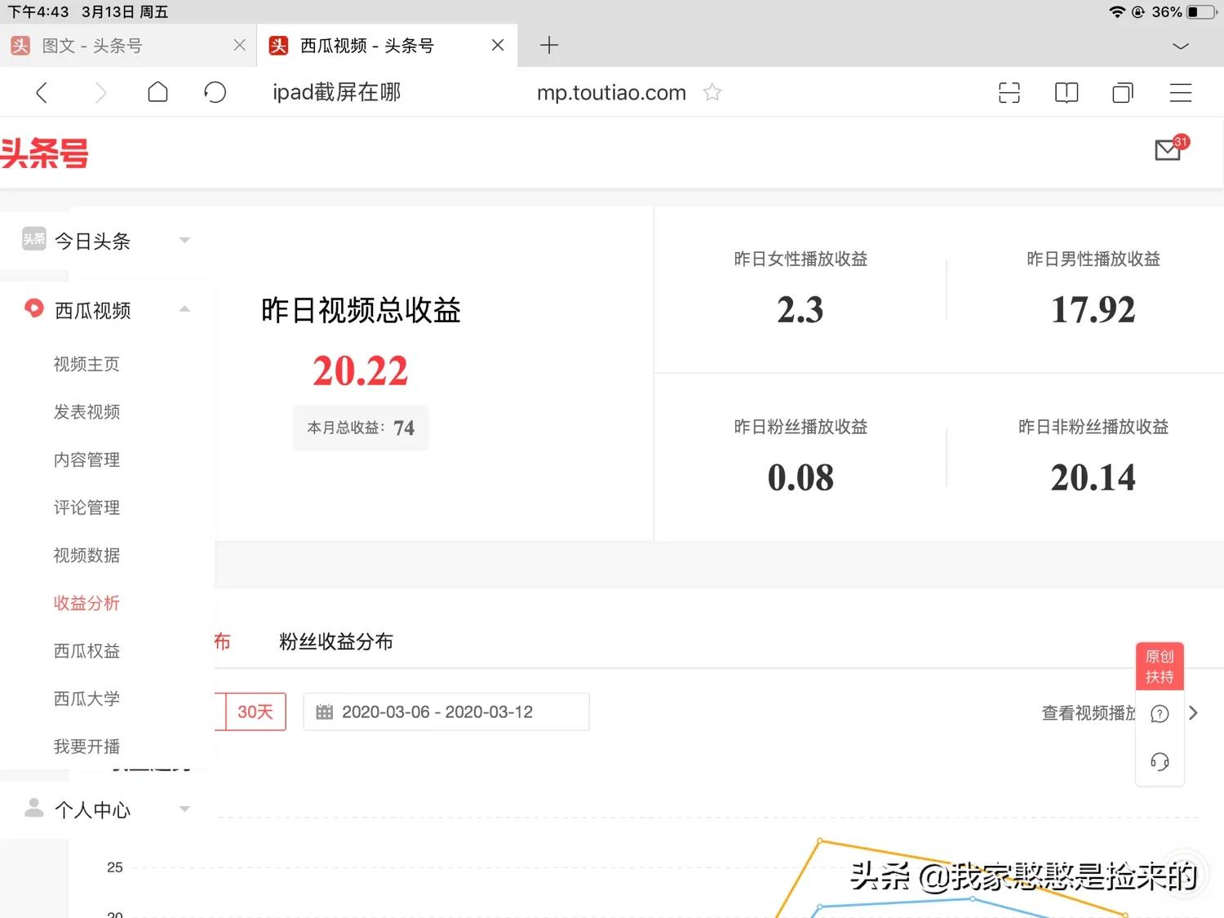This screenshot has width=1224, height=918.
Task: Click the 查看视频播放 link
Action: (1089, 712)
